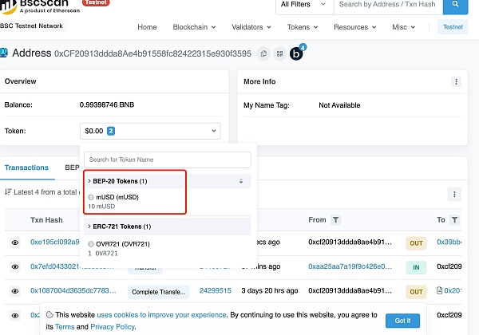Open the Privacy Policy link
Viewport: 479px width, 335px height.
[x=113, y=327]
